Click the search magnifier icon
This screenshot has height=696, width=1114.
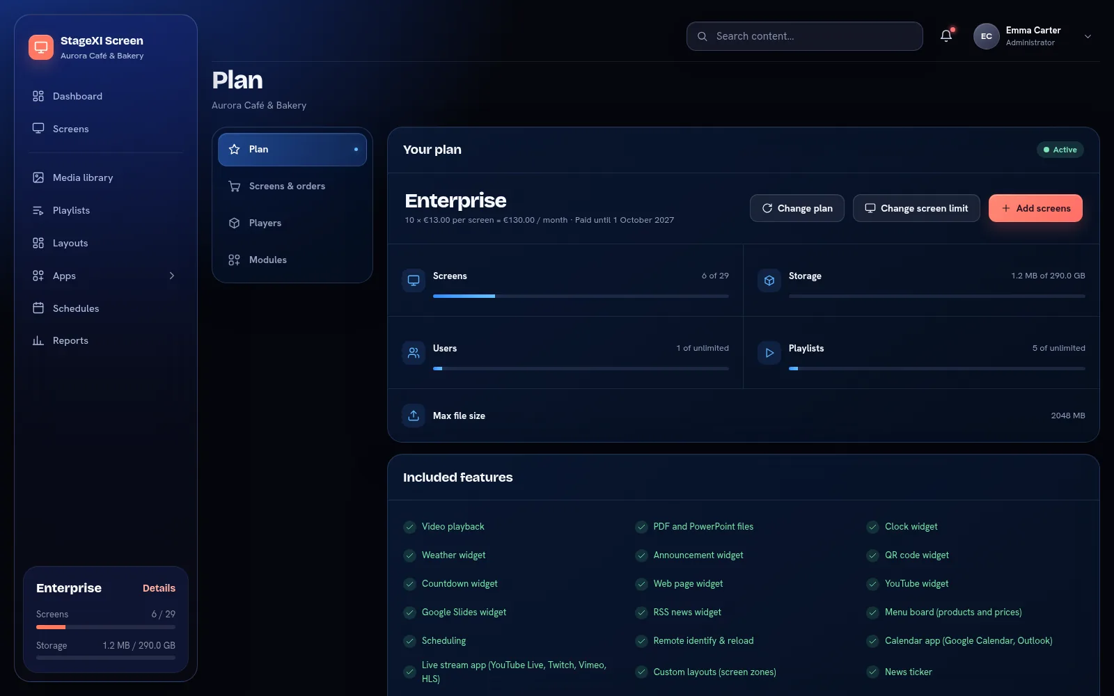(x=703, y=36)
